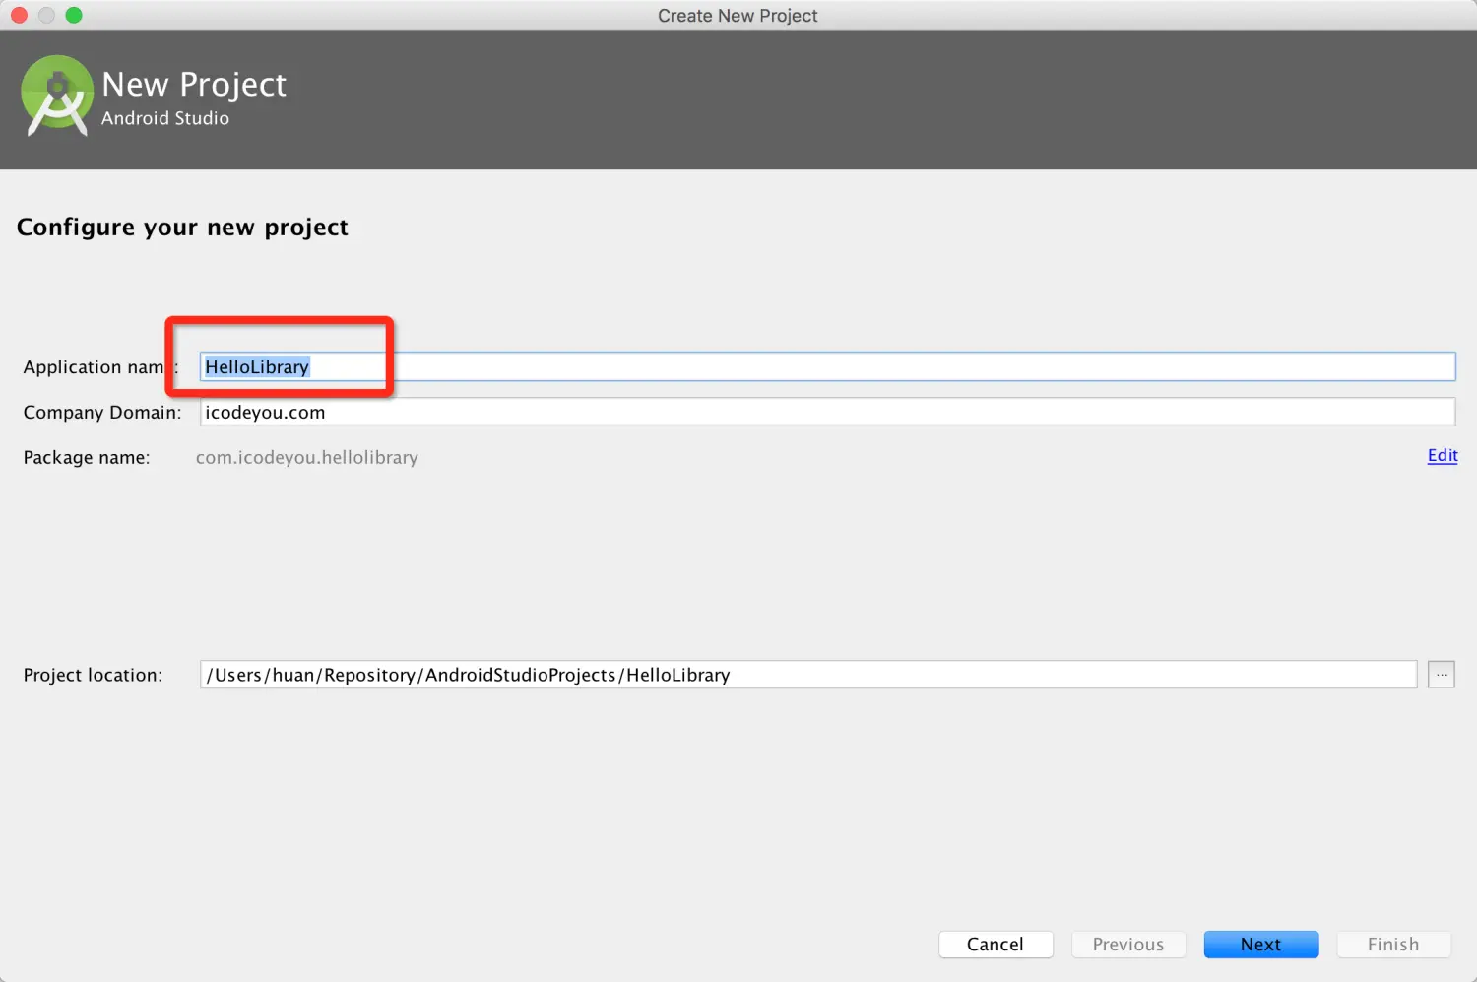Click the 'Android Studio' subtitle text
This screenshot has height=982, width=1477.
(165, 118)
